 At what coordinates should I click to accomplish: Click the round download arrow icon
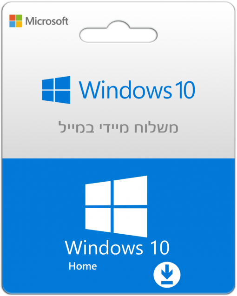(167, 275)
